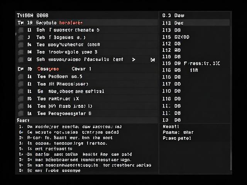This screenshot has width=247, height=185.
Task: Select the highlighted "Bacpbaie herafeder" header row
Action: pyautogui.click(x=87, y=23)
